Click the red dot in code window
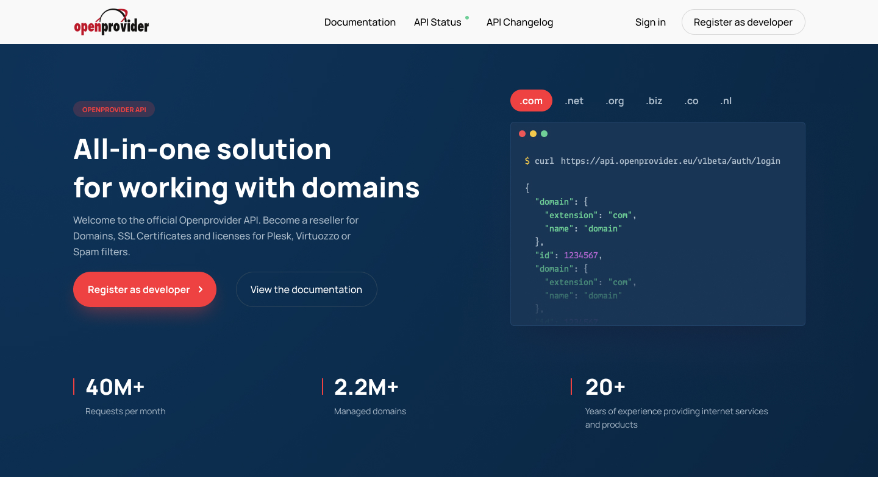Viewport: 878px width, 477px height. pos(522,134)
